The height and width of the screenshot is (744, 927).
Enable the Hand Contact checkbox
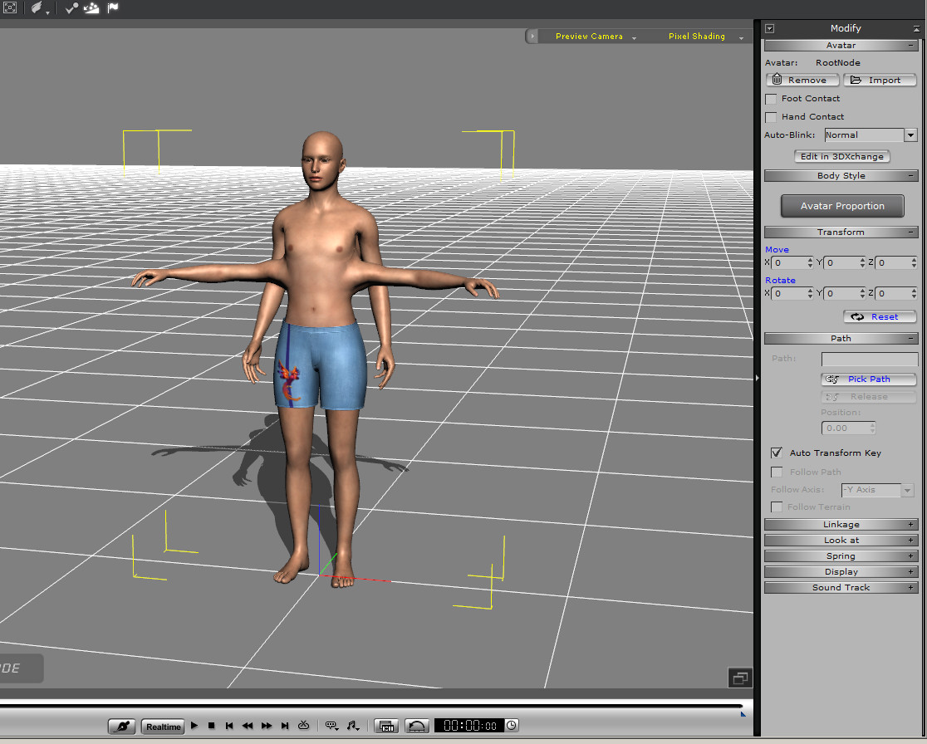(771, 117)
